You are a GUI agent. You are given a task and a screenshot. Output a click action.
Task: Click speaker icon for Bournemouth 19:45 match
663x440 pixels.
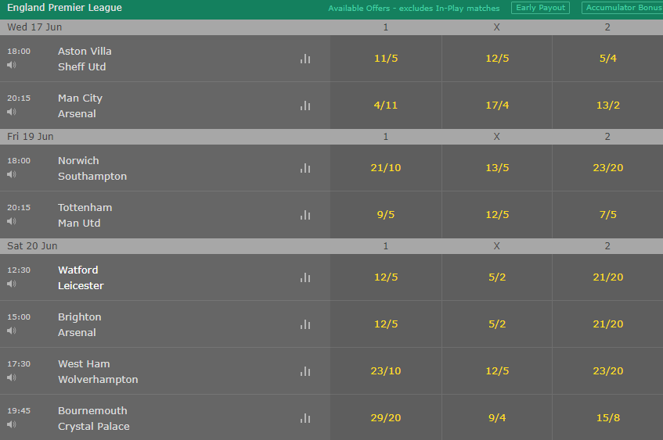pyautogui.click(x=12, y=424)
